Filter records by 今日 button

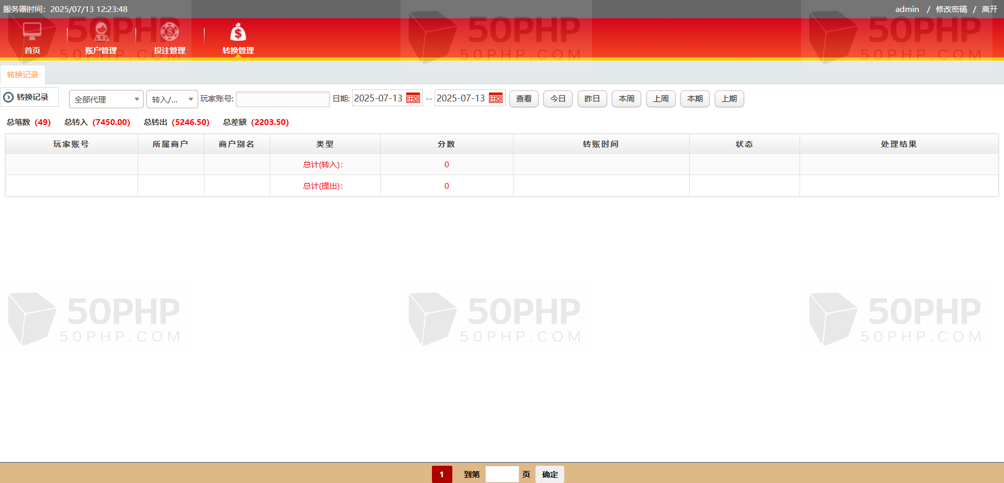pyautogui.click(x=558, y=99)
